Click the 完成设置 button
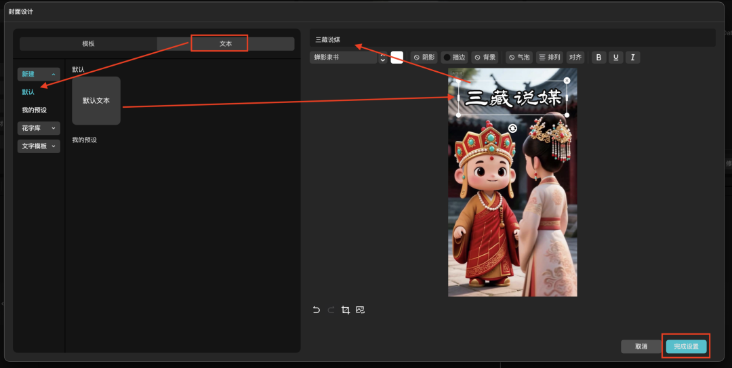This screenshot has height=368, width=732. pos(686,346)
